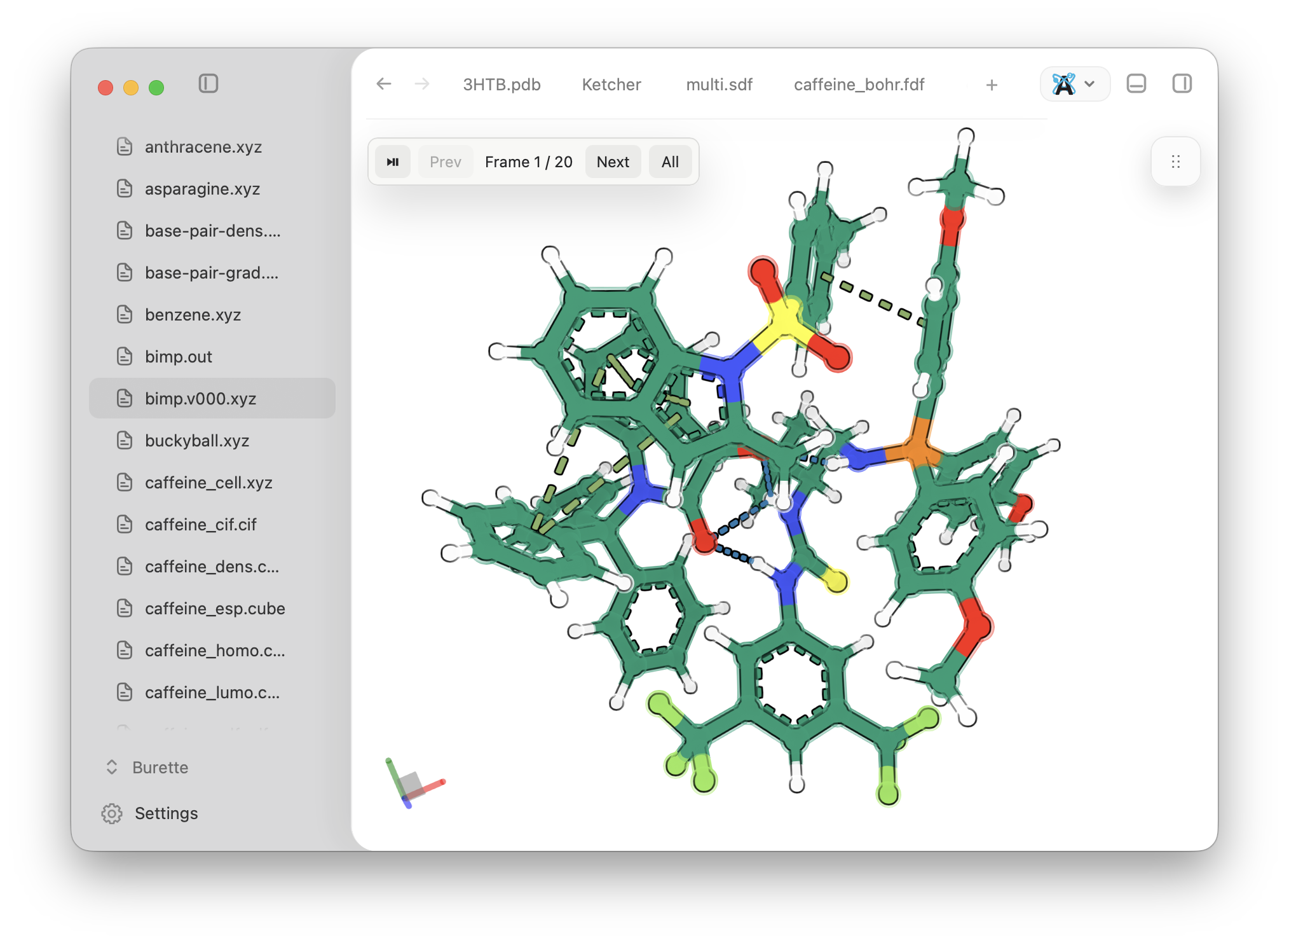The width and height of the screenshot is (1289, 945).
Task: Toggle the left sidebar panel icon
Action: [x=208, y=83]
